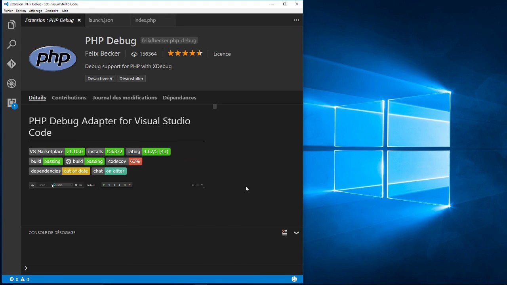Click the errors count in status bar
Viewport: 507px width, 285px height.
pos(14,279)
